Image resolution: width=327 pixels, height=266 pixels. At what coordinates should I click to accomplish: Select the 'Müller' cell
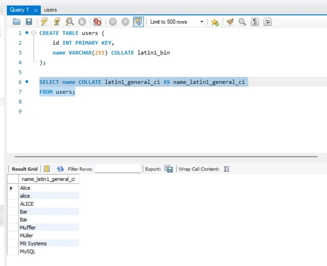49,235
